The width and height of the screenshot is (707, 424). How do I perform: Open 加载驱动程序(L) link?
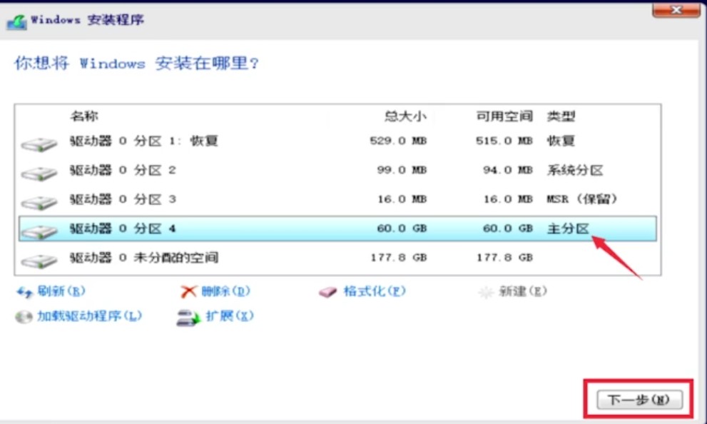point(89,316)
